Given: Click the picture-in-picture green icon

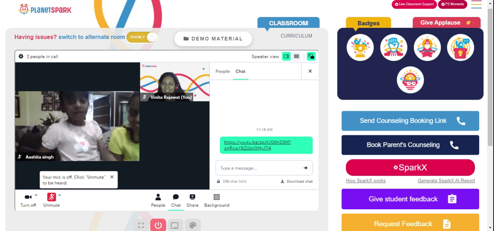Looking at the screenshot, I should (311, 57).
